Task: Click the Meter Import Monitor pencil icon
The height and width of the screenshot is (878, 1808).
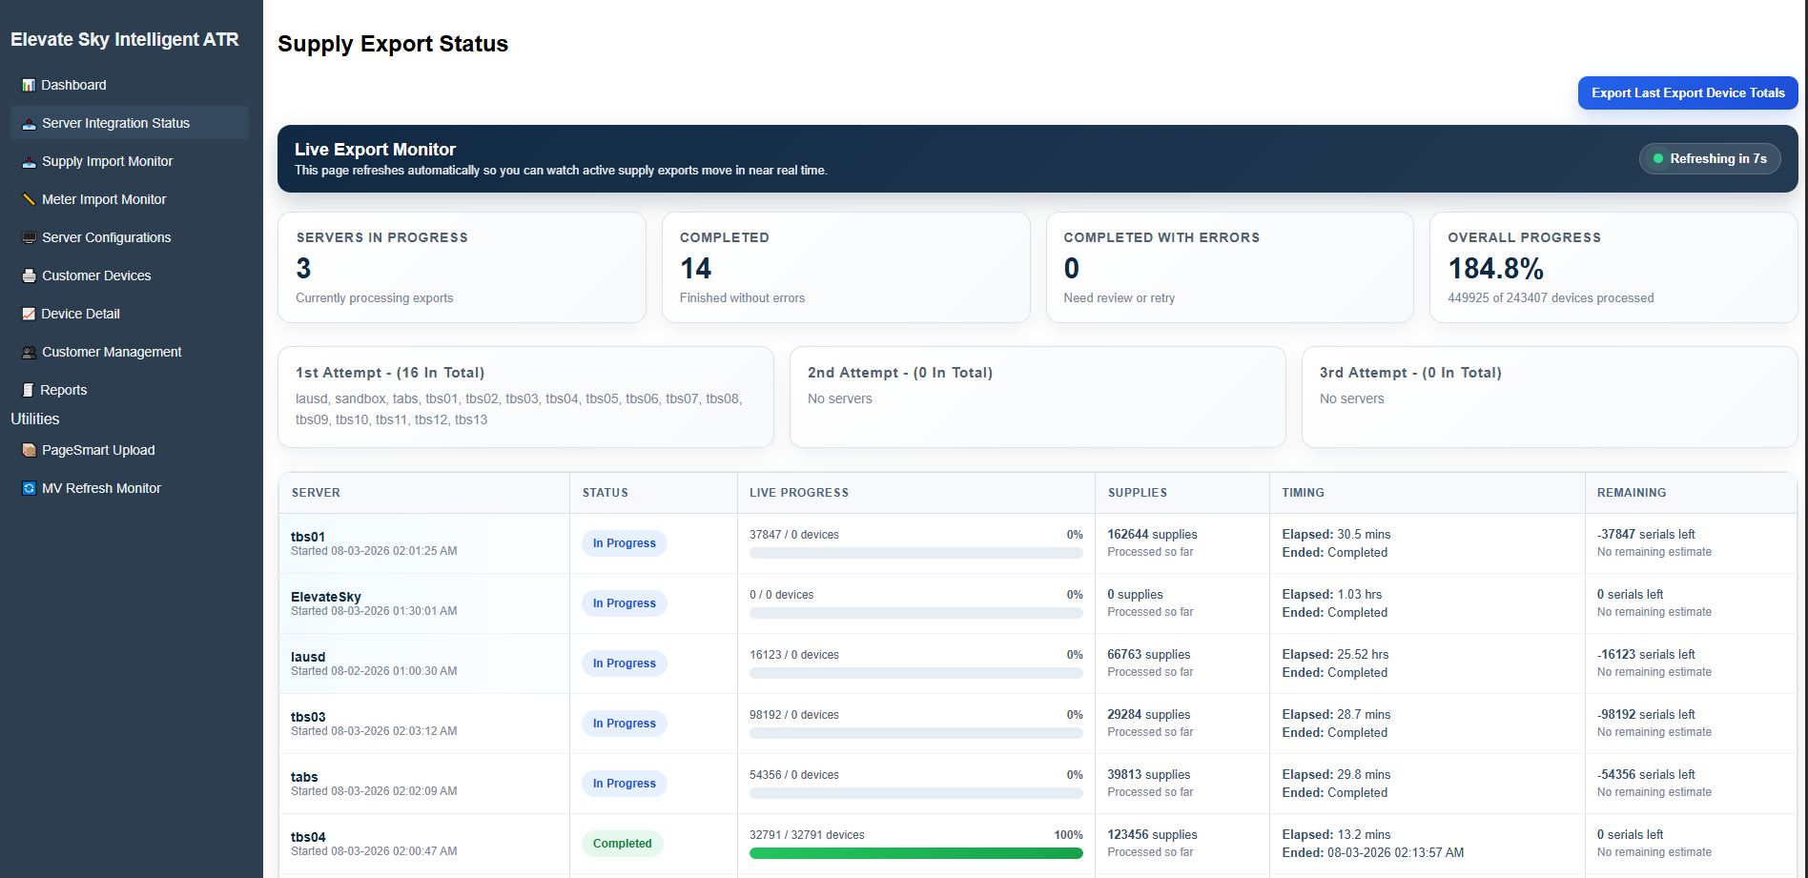Action: [29, 199]
